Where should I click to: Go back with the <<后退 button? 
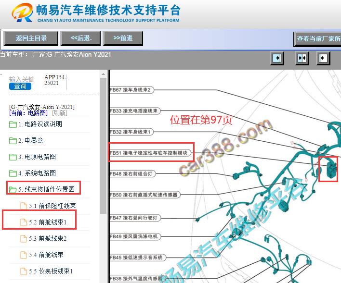80,38
